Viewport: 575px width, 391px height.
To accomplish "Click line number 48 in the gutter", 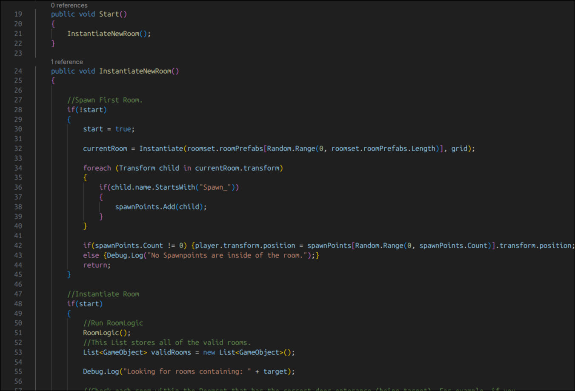I will [18, 304].
